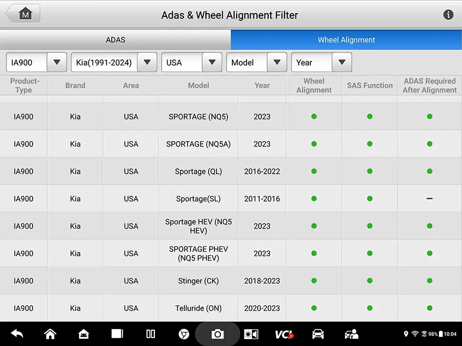Open vehicle diagnostics via the car icon
The image size is (462, 346).
click(x=317, y=334)
